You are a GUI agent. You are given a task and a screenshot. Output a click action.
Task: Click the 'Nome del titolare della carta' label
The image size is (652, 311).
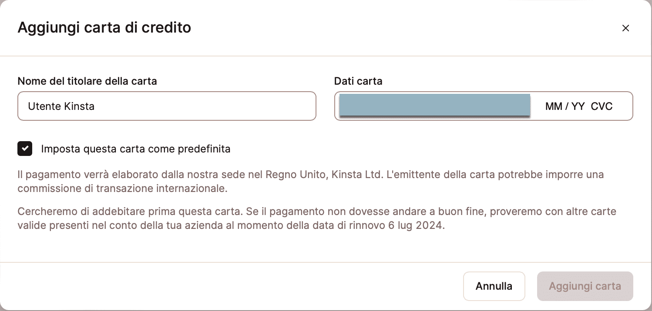coord(87,81)
